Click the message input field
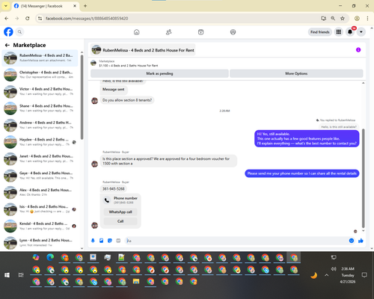Image resolution: width=374 pixels, height=299 pixels. coord(237,241)
